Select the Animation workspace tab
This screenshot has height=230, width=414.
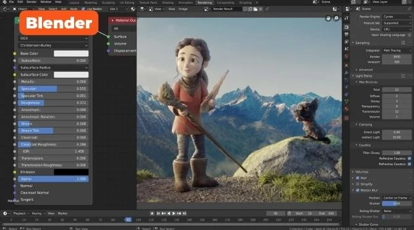[185, 2]
